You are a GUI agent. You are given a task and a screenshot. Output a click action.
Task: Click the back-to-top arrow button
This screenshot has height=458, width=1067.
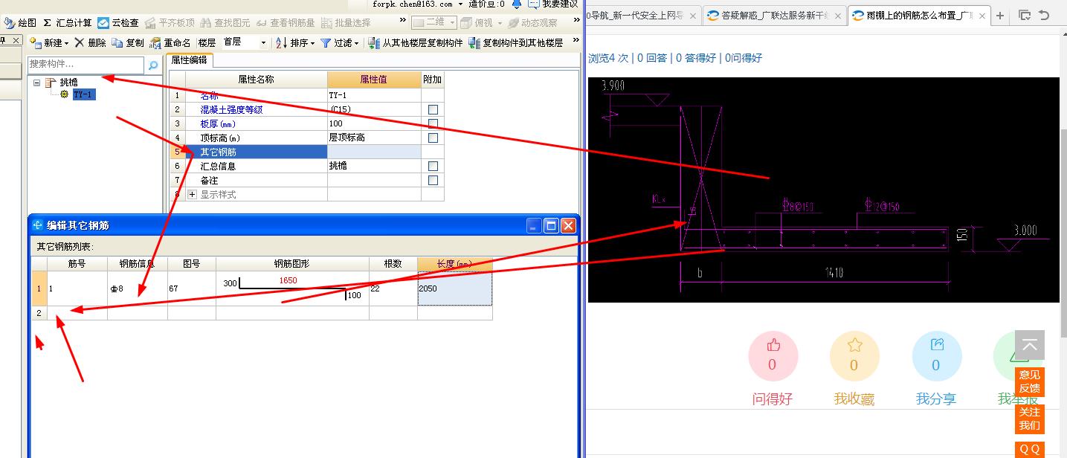pyautogui.click(x=1030, y=345)
